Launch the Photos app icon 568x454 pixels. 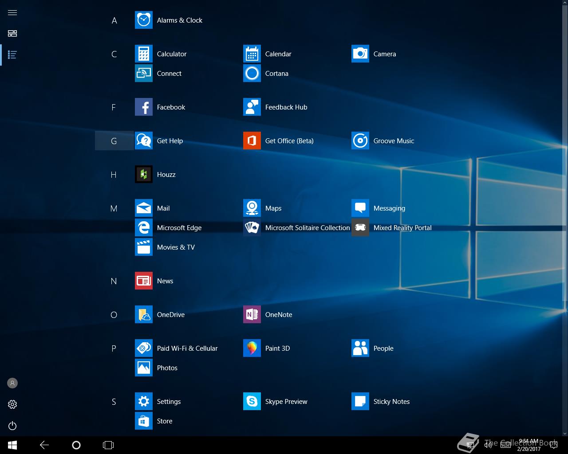144,368
